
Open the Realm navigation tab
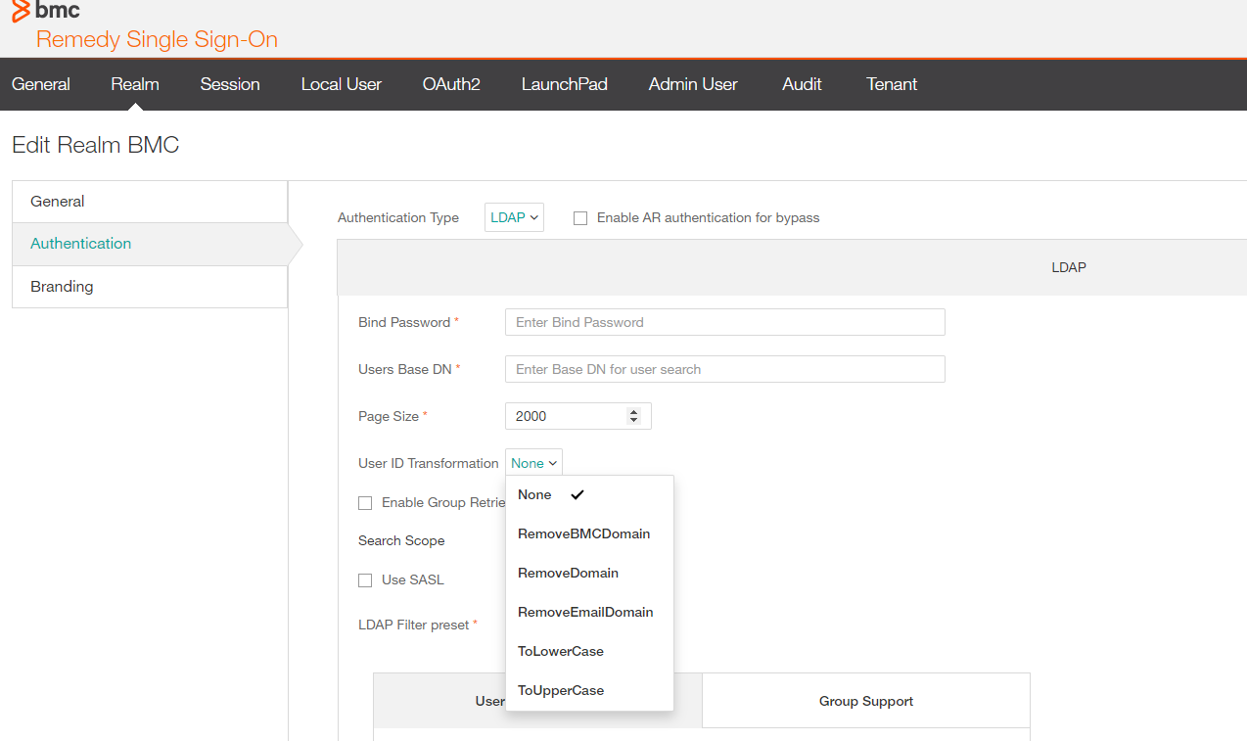(x=135, y=84)
